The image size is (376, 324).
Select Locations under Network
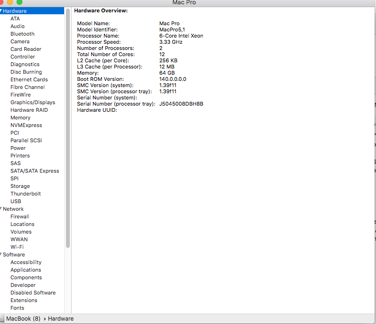pos(22,224)
